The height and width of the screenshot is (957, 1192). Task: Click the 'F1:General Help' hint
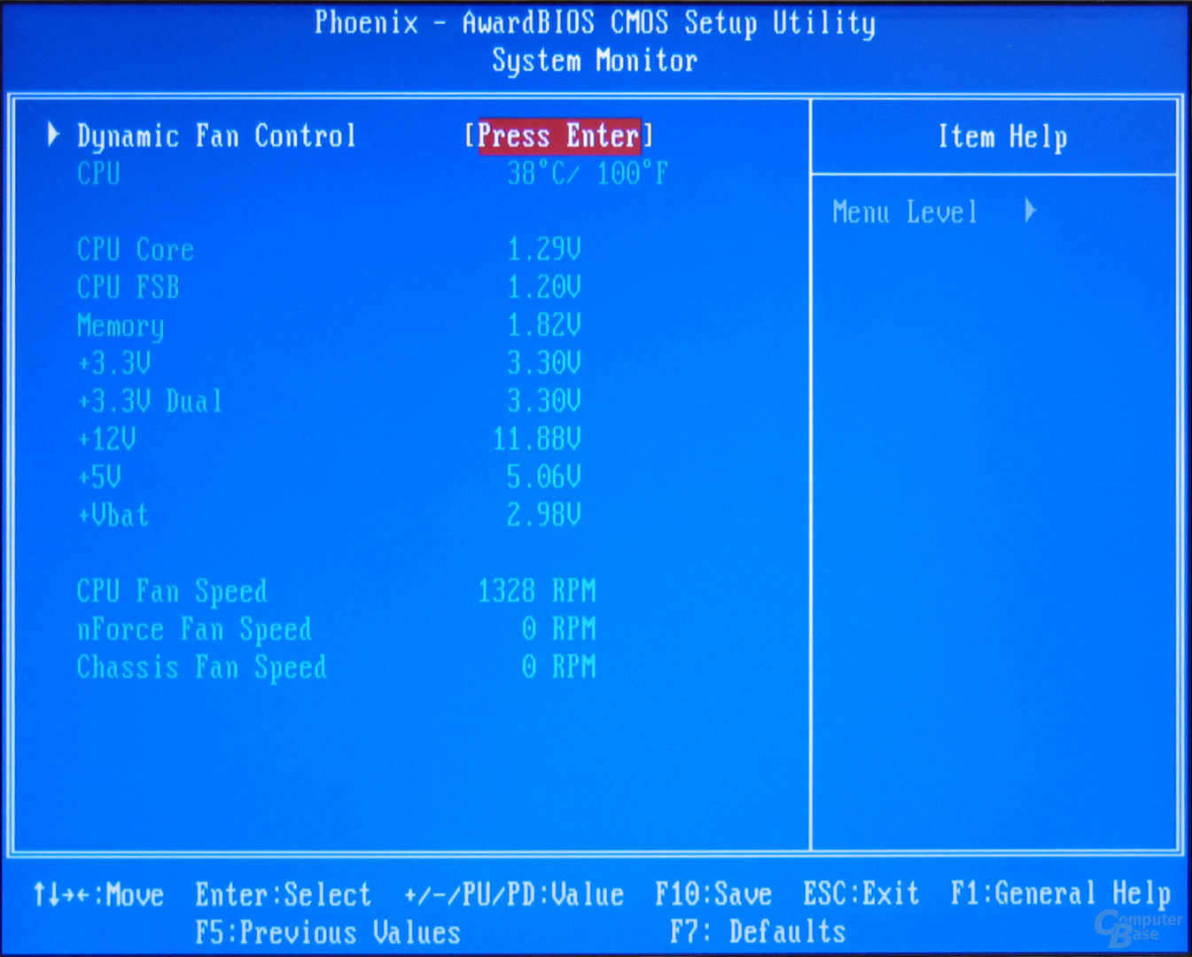click(x=1061, y=895)
